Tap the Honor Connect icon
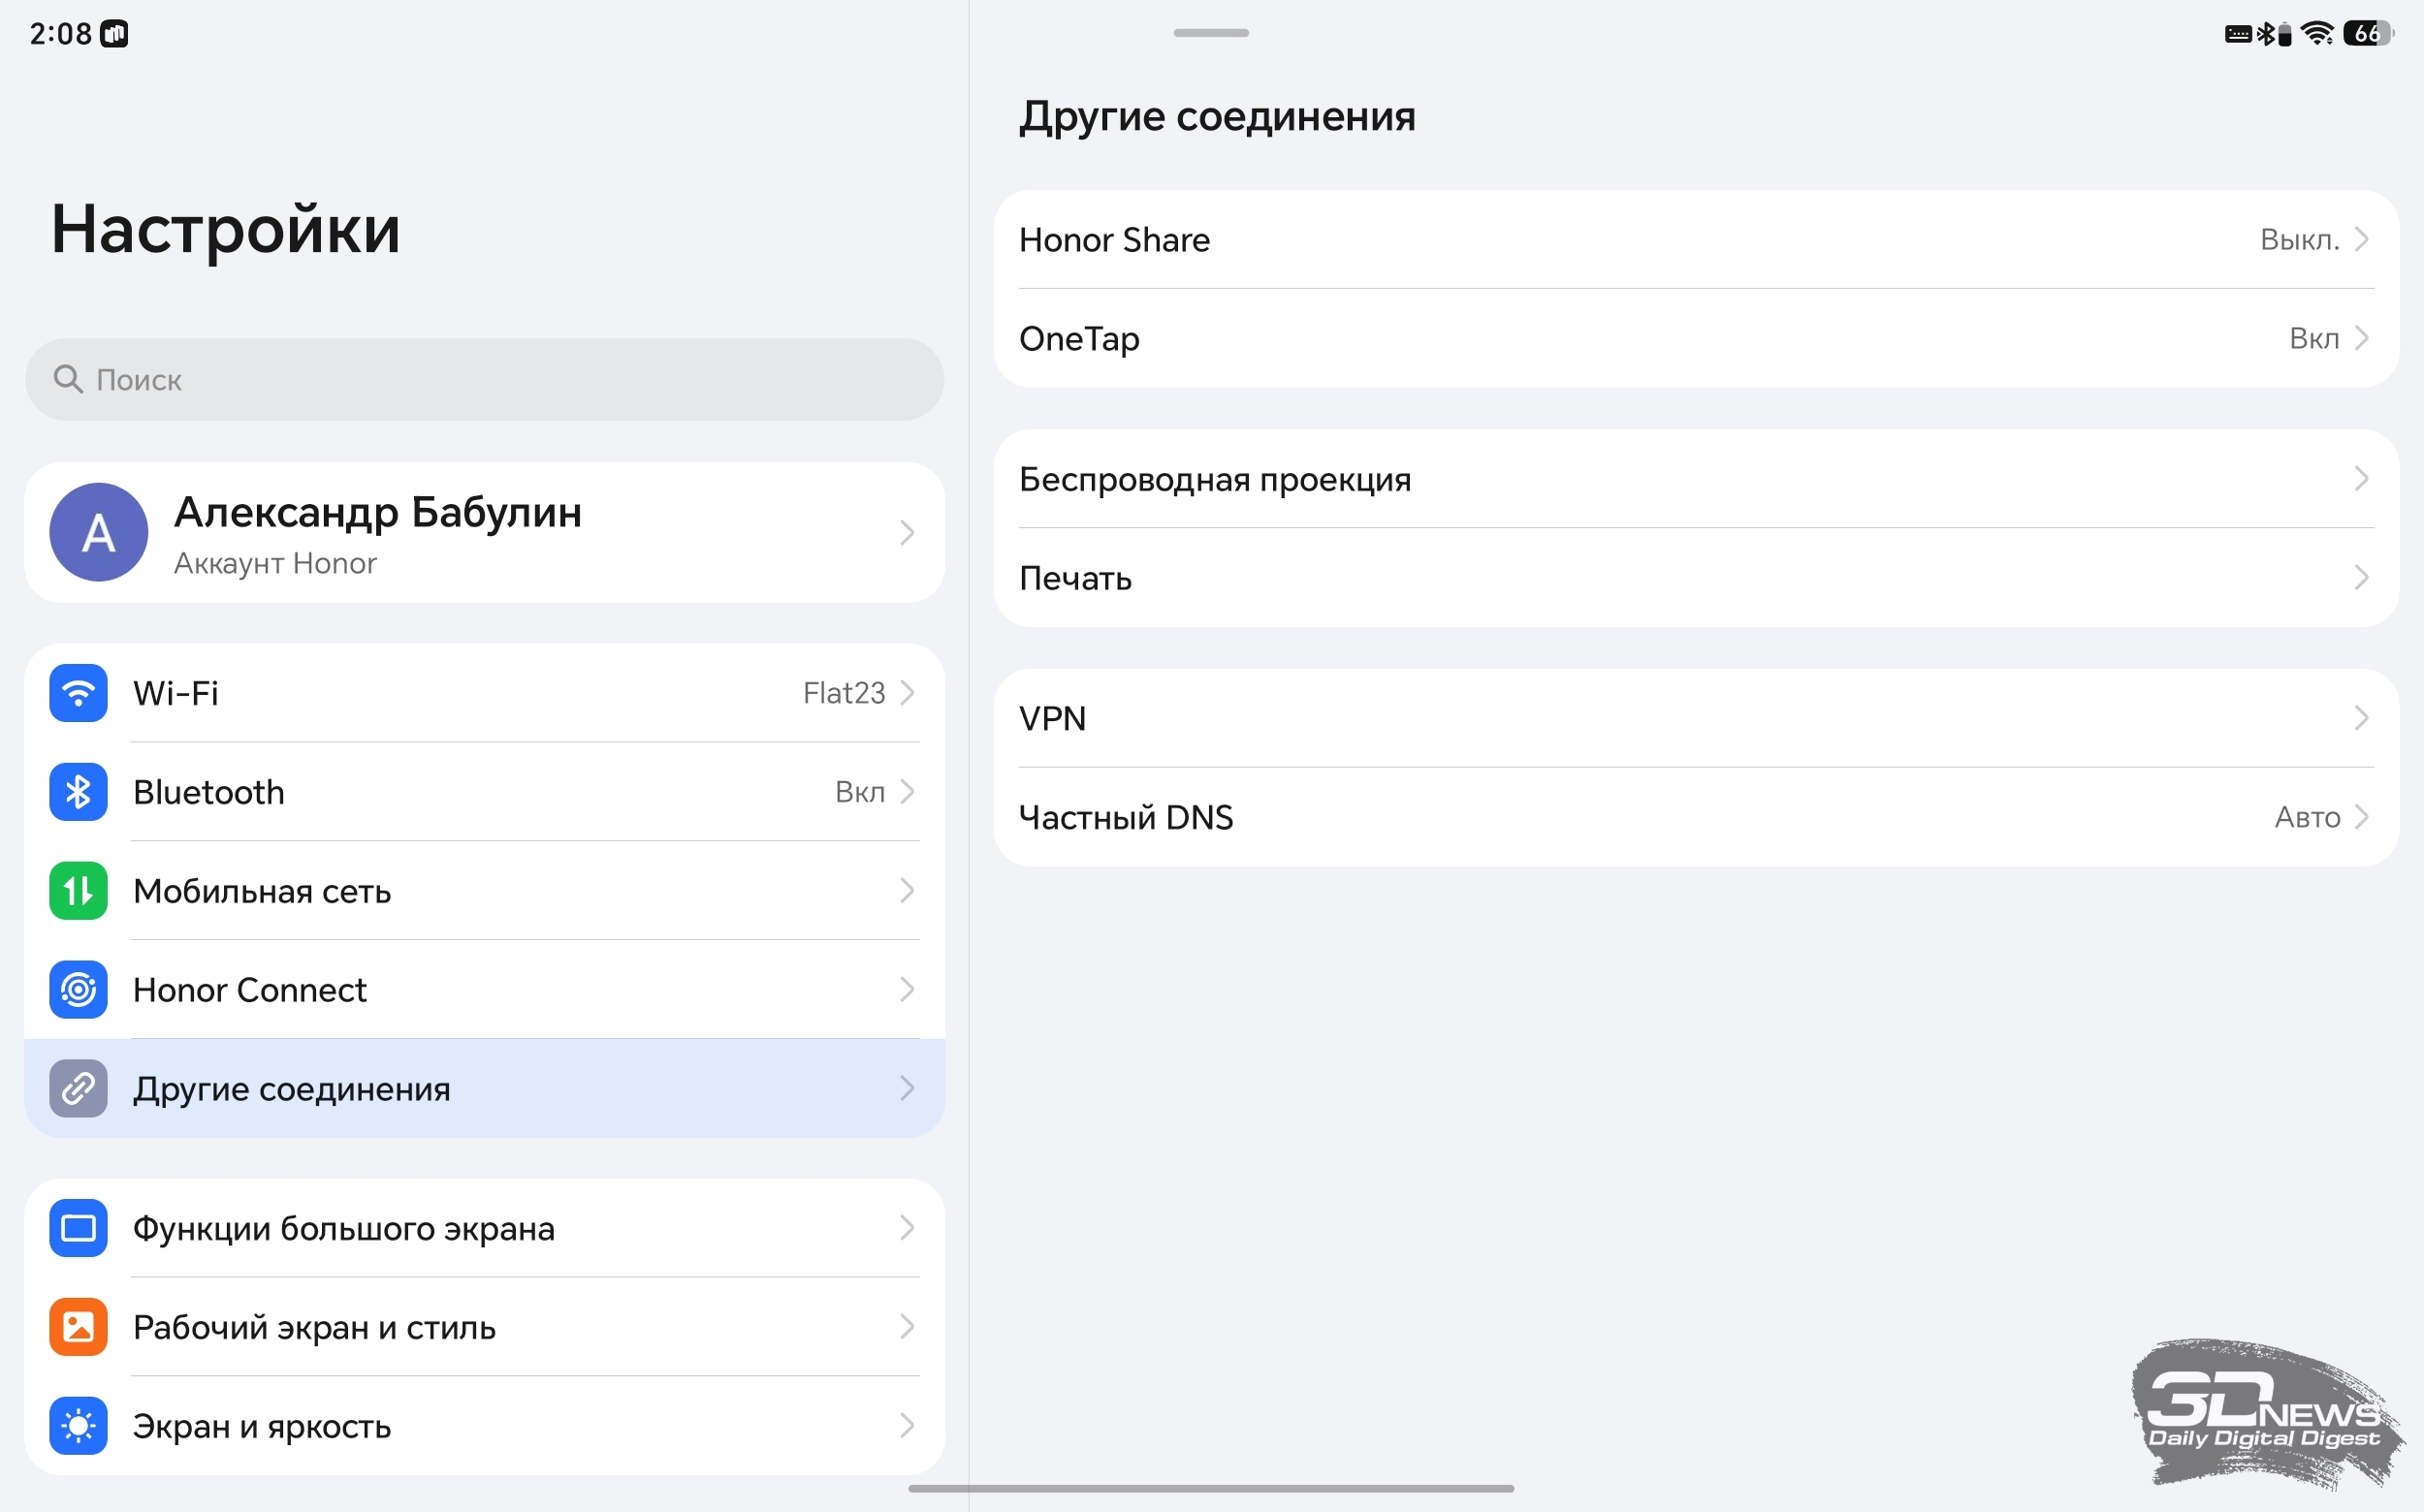Viewport: 2424px width, 1512px height. point(78,990)
